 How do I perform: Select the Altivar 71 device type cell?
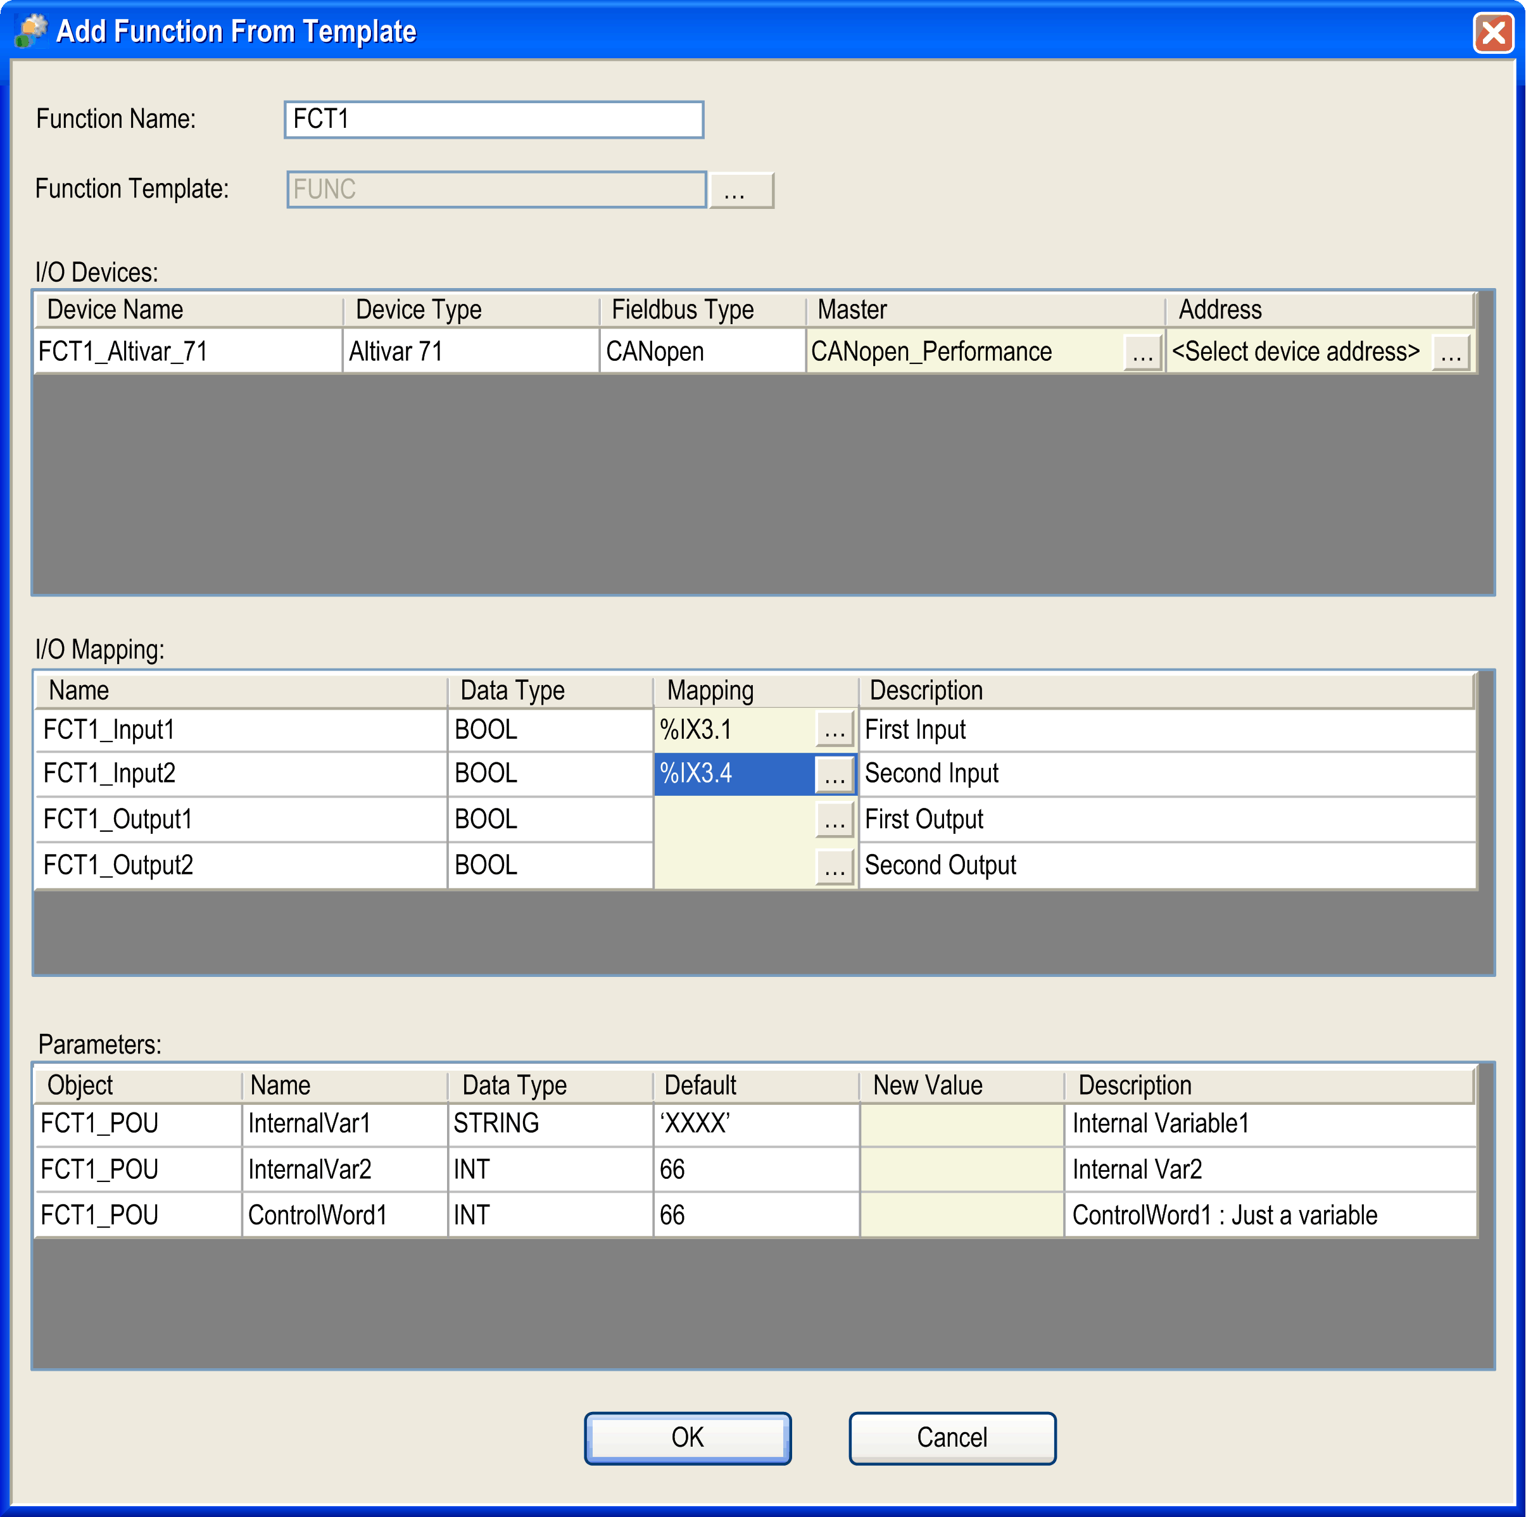pyautogui.click(x=470, y=351)
